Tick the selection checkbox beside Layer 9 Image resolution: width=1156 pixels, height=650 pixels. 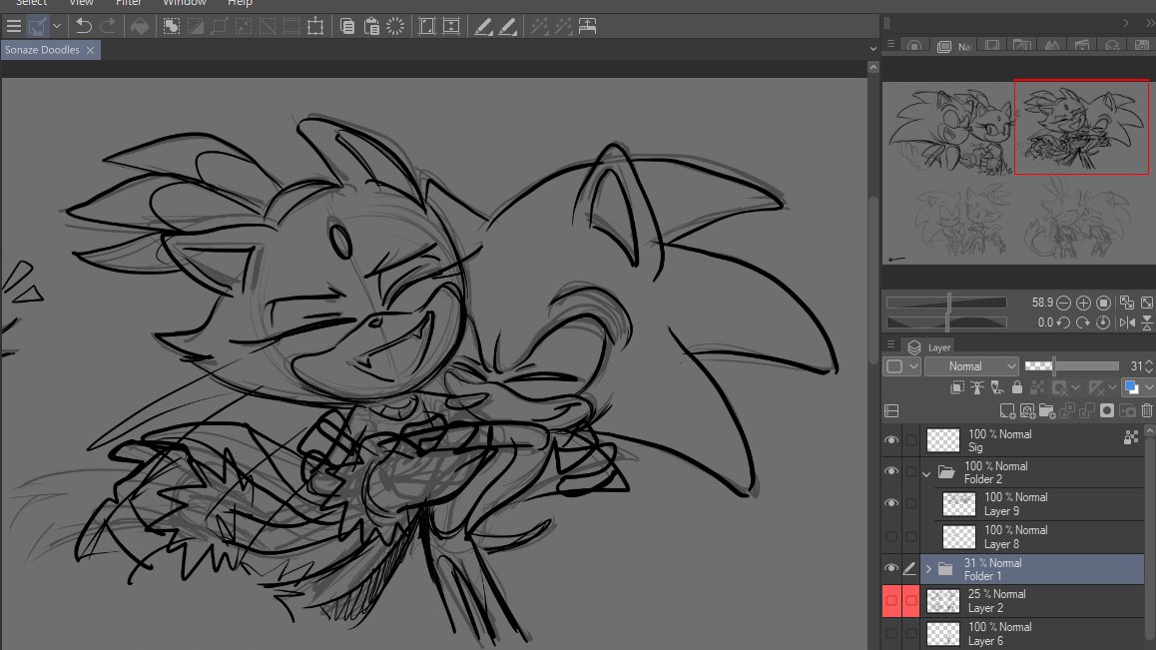pyautogui.click(x=911, y=503)
